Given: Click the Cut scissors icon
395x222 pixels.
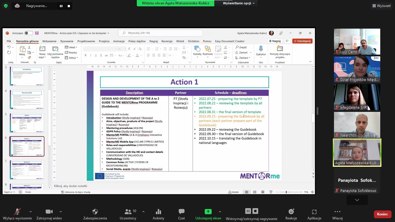Looking at the screenshot, I should 29,47.
